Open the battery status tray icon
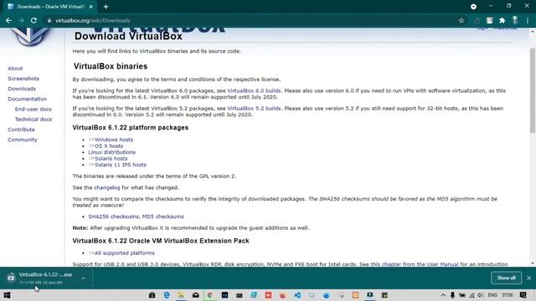This screenshot has height=301, width=536. [x=462, y=295]
